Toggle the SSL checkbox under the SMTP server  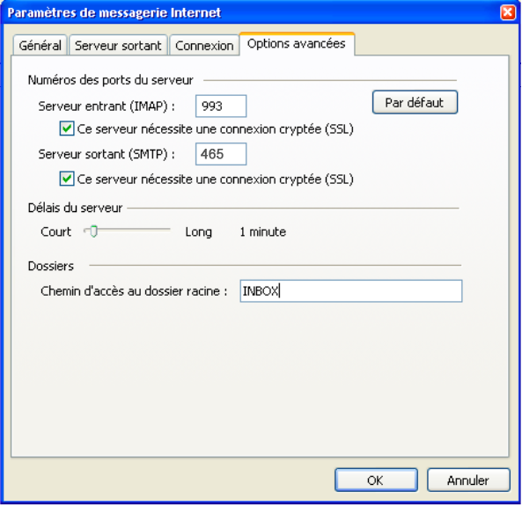pyautogui.click(x=67, y=179)
